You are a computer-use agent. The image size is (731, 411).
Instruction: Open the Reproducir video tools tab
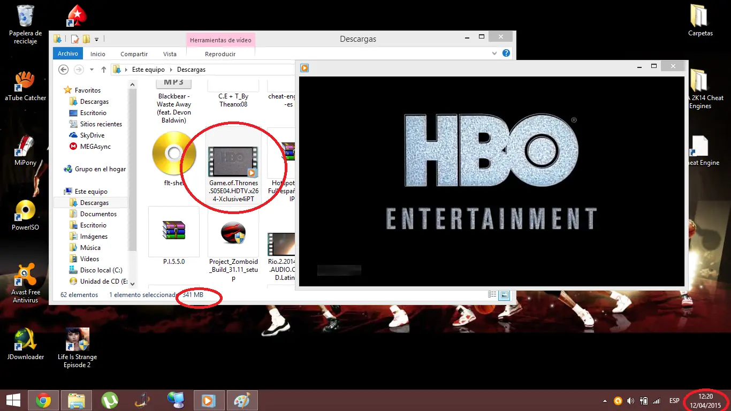tap(220, 54)
